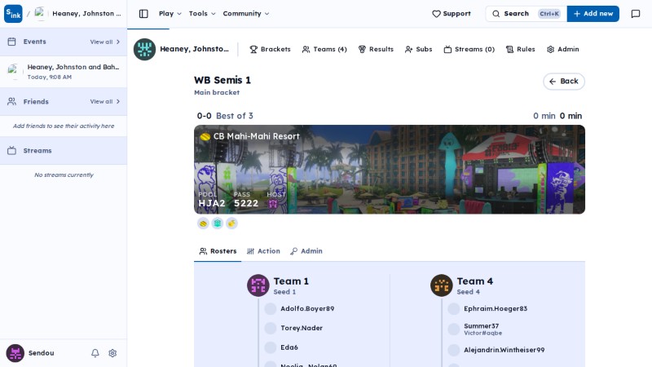Open the Team 4 name link
Viewport: 652px width, 367px height.
click(475, 281)
